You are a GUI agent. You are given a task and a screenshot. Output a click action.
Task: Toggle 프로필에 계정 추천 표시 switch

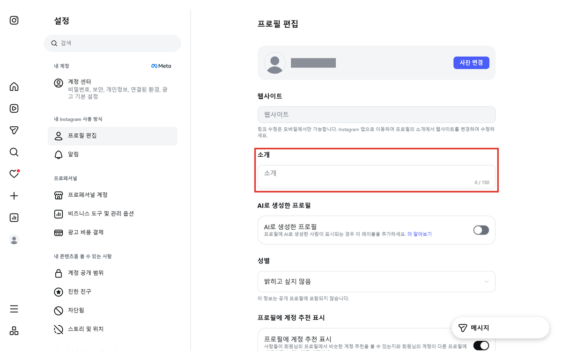tap(481, 345)
